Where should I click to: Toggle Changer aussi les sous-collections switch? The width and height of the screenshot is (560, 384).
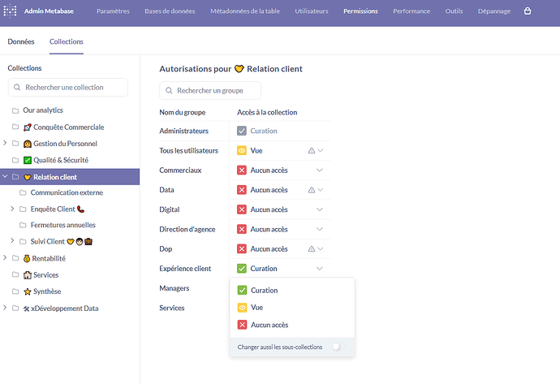[x=338, y=347]
